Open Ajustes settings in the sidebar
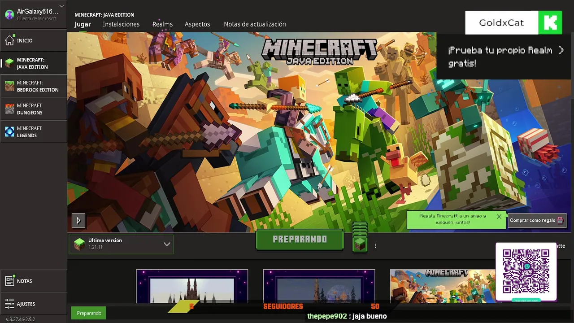Screen dimensions: 574x323 34,304
